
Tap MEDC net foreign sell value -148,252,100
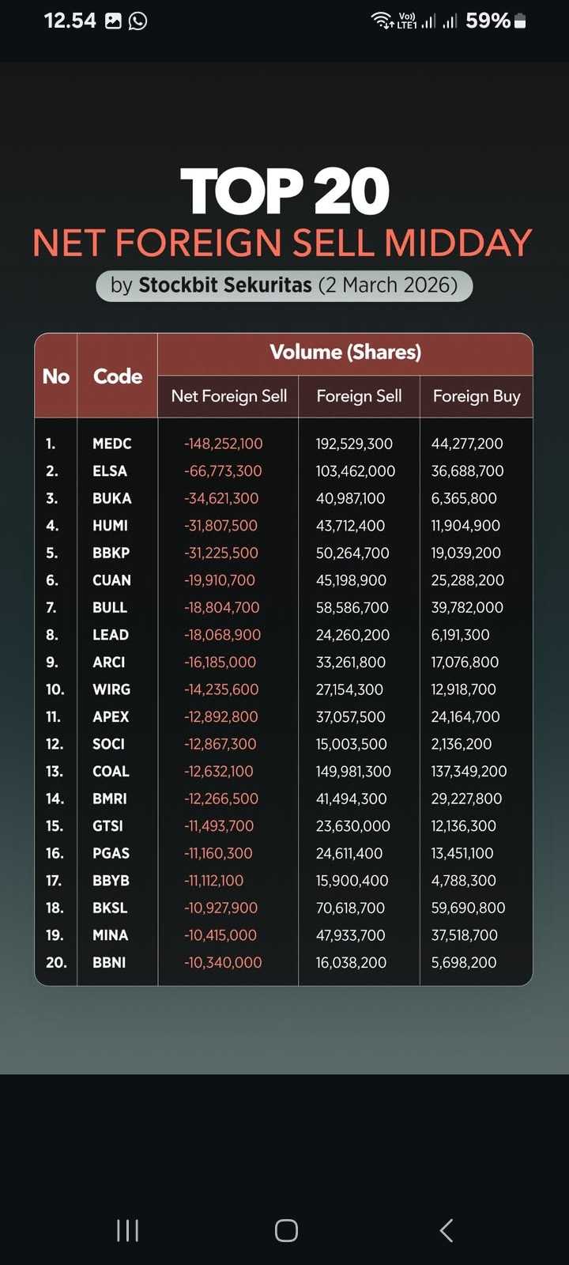223,444
